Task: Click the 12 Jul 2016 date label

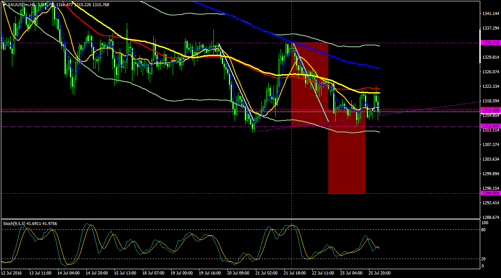Action: point(11,273)
